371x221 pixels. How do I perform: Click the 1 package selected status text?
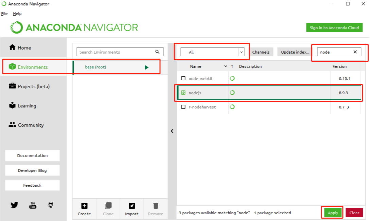[x=272, y=213]
